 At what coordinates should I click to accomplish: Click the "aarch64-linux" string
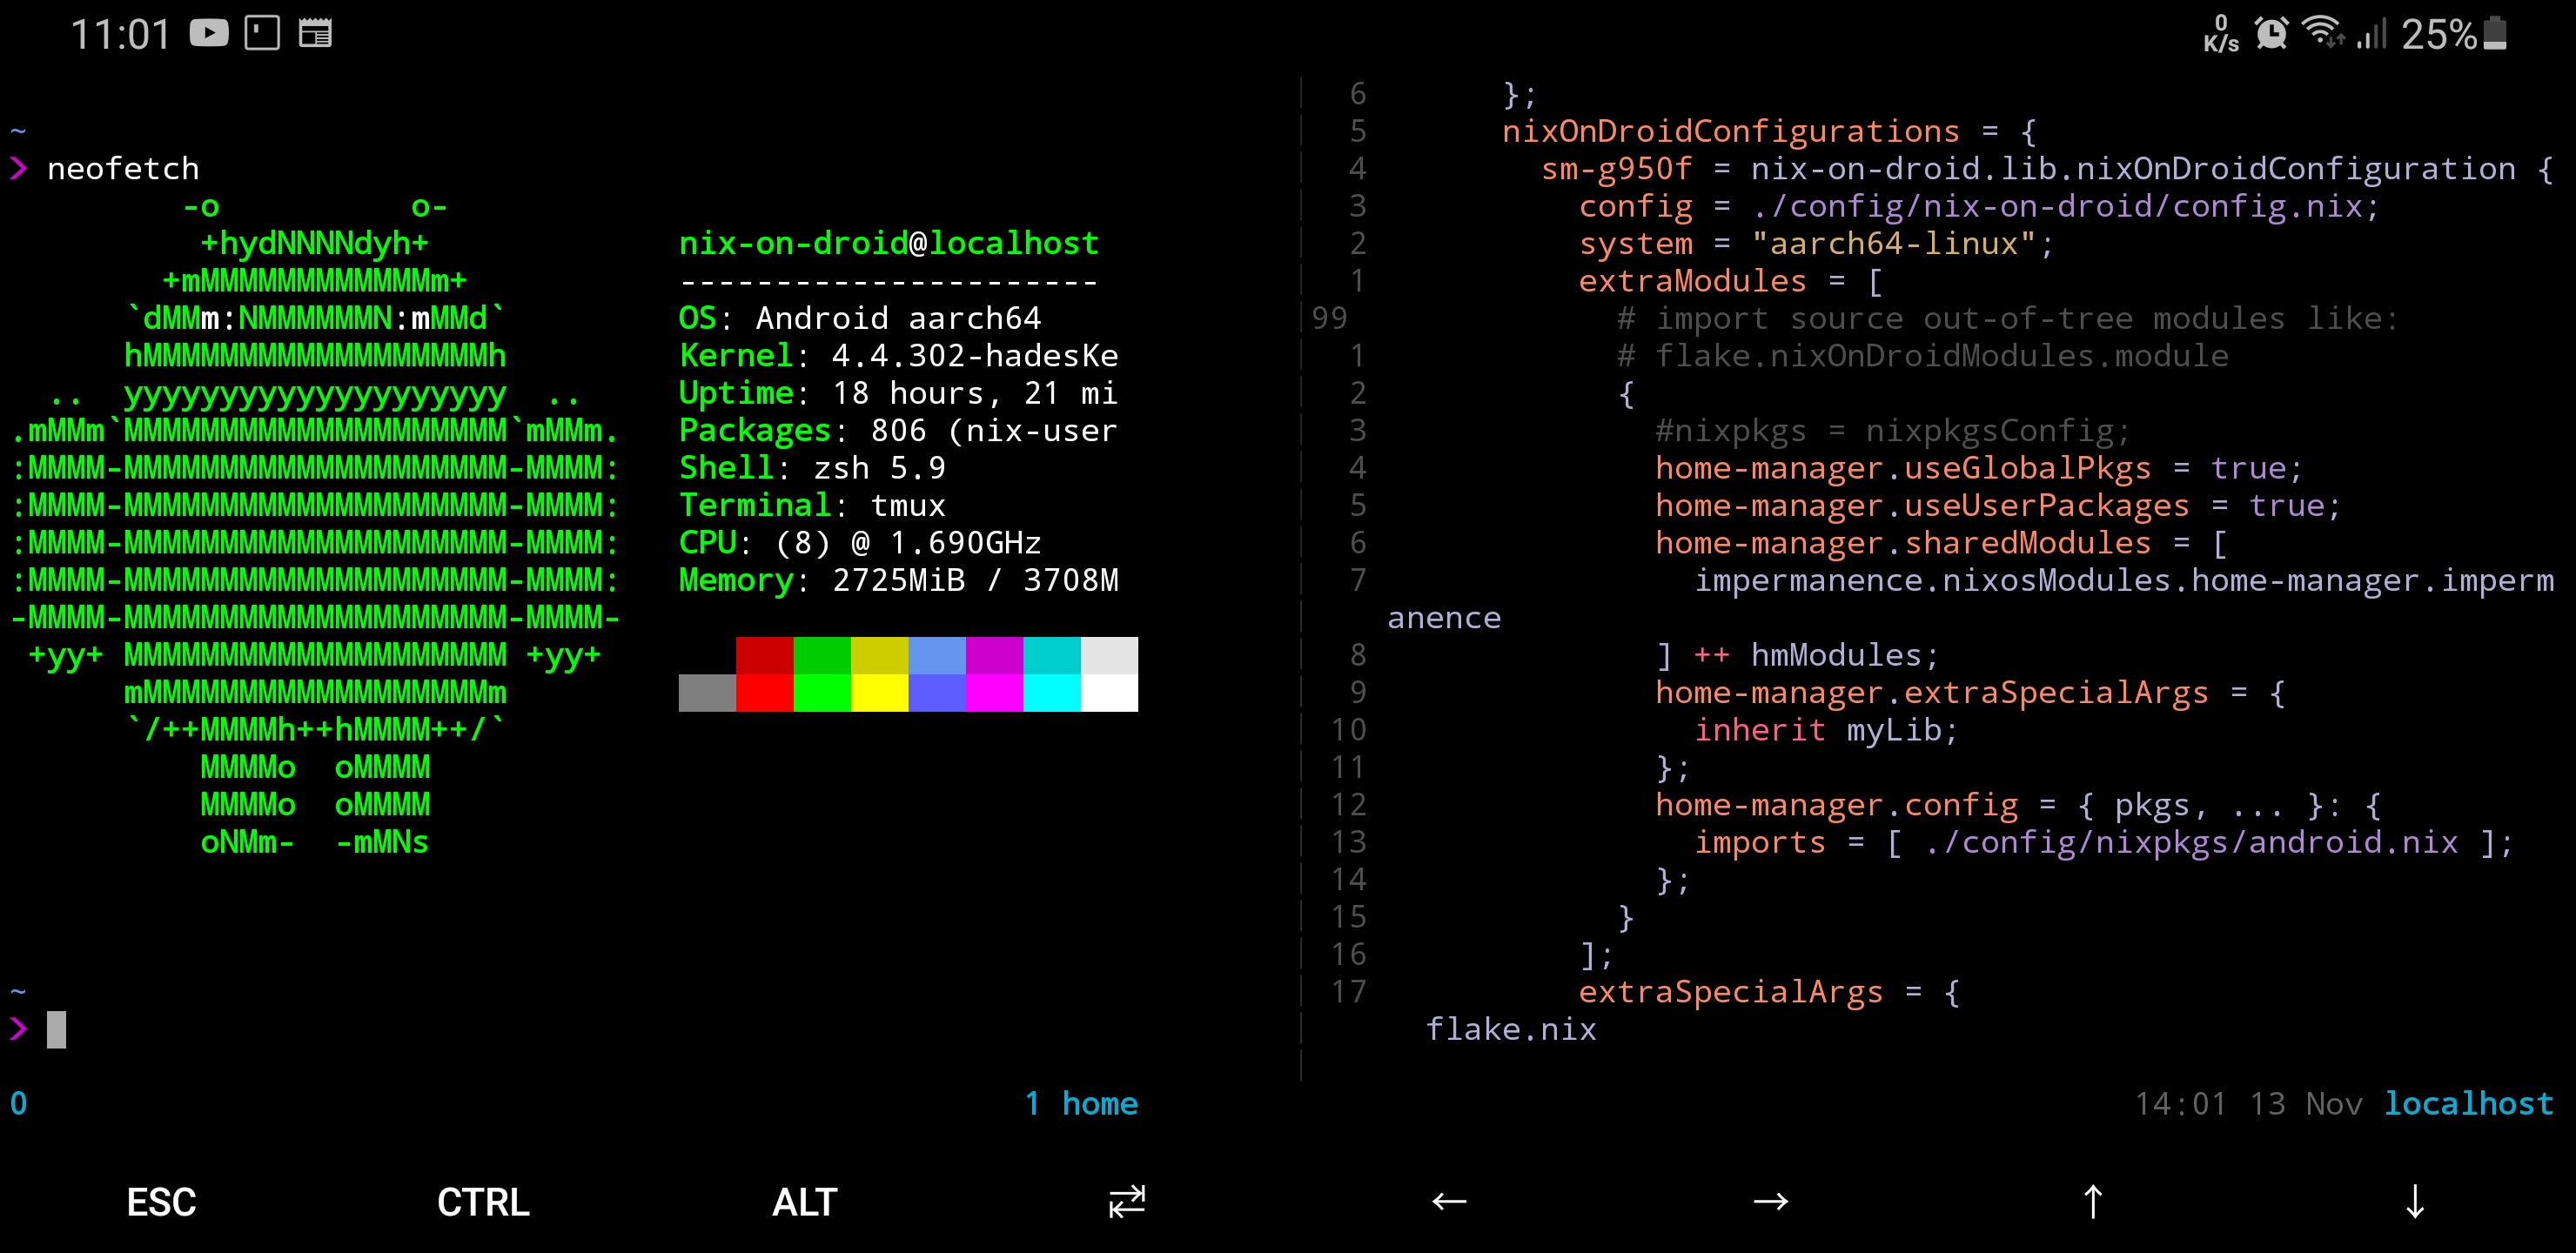(x=1894, y=243)
